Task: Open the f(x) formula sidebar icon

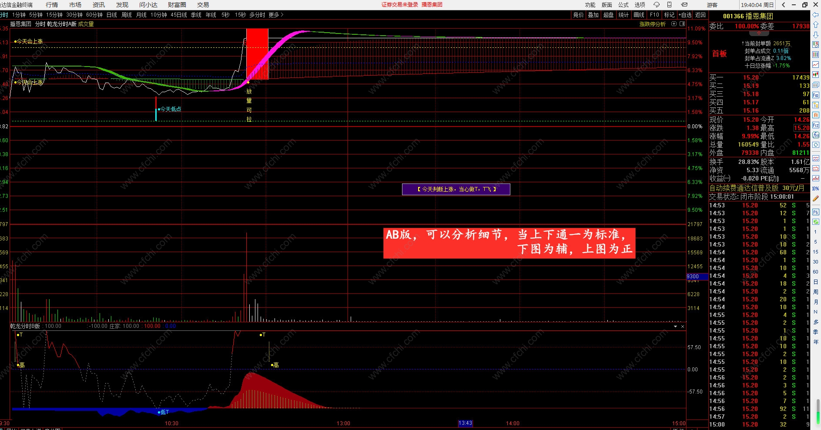Action: [816, 135]
